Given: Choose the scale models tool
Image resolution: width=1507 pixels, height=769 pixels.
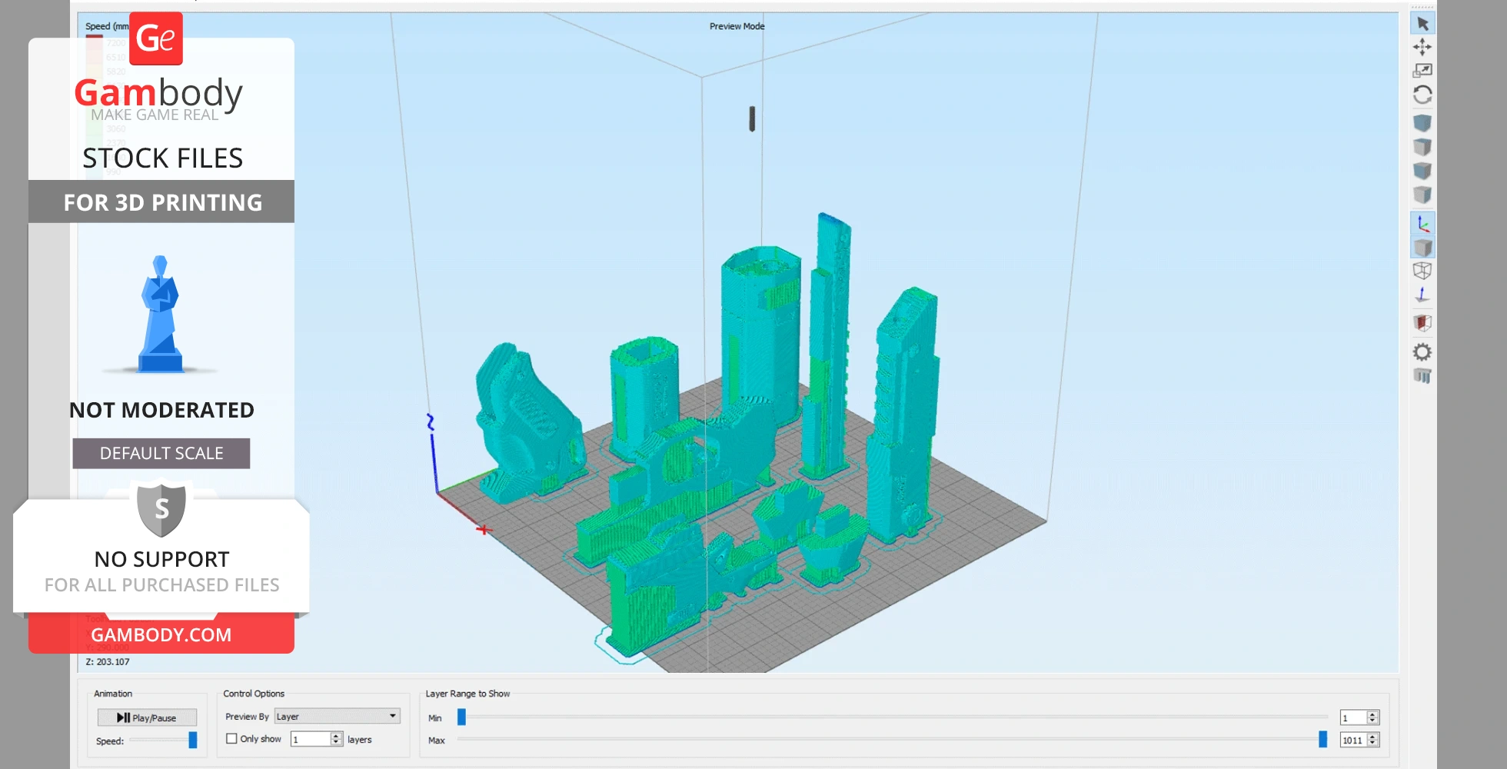Looking at the screenshot, I should (x=1423, y=70).
